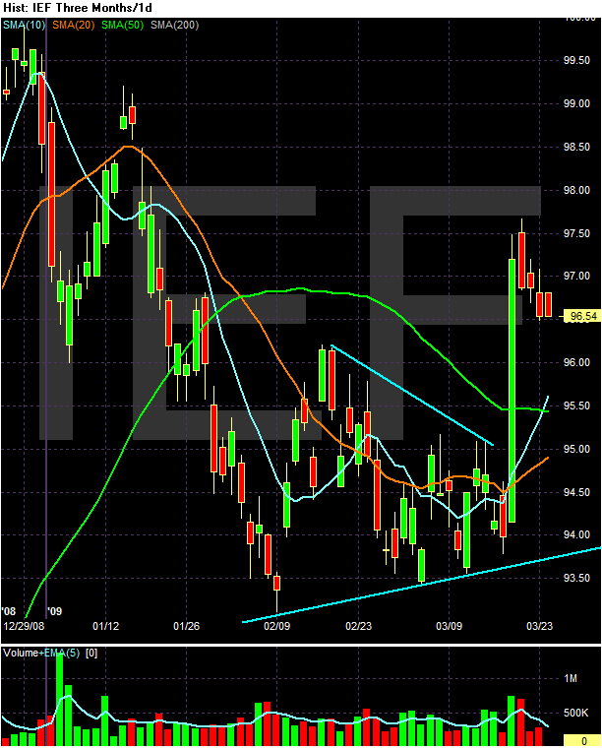Click the 02/23 date label
The image size is (602, 749).
pos(358,626)
